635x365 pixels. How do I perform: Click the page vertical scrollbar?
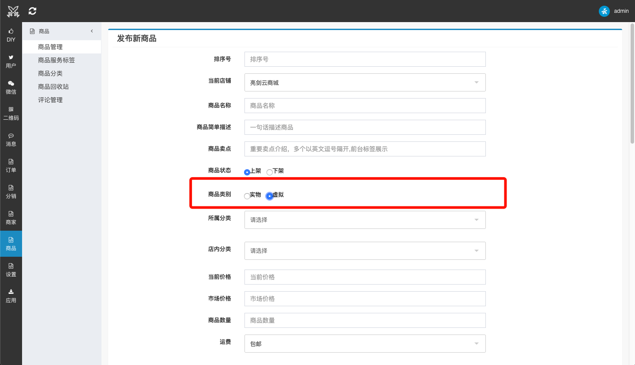pos(632,84)
